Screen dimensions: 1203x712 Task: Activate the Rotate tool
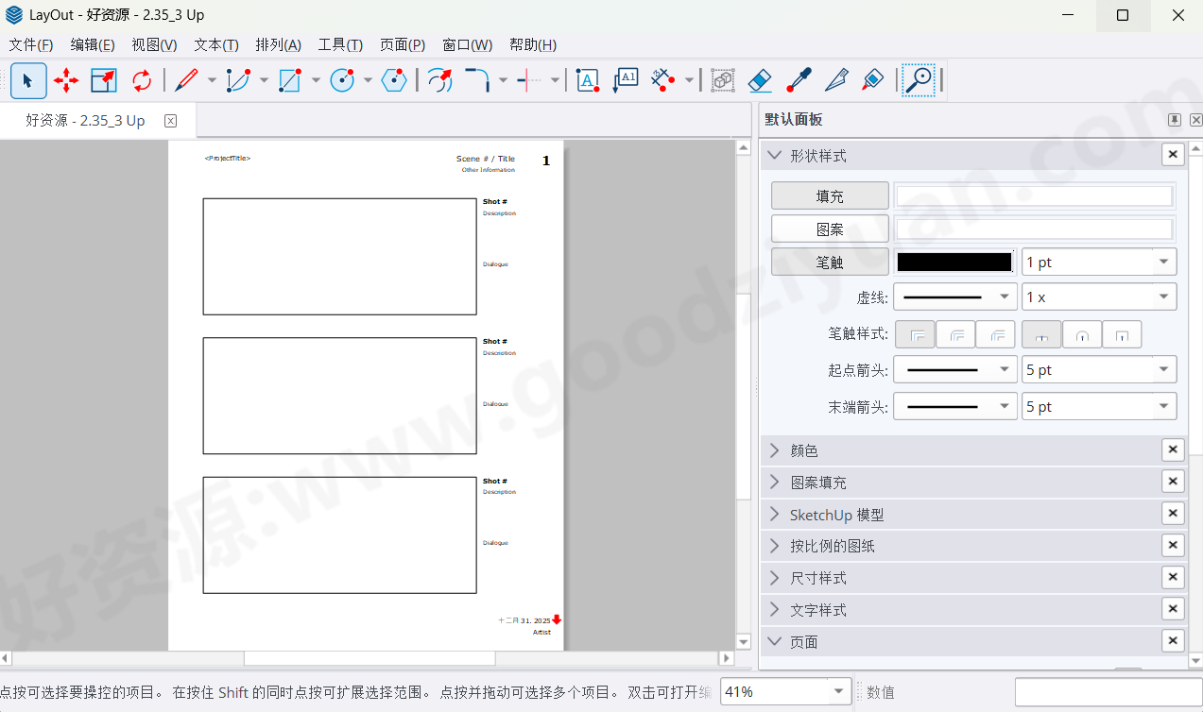[140, 80]
